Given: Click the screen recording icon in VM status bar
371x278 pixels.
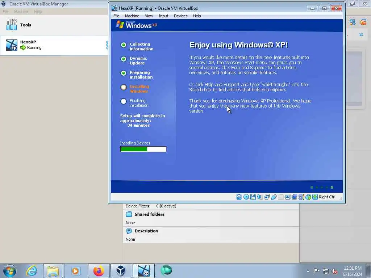Looking at the screenshot, I should click(294, 197).
